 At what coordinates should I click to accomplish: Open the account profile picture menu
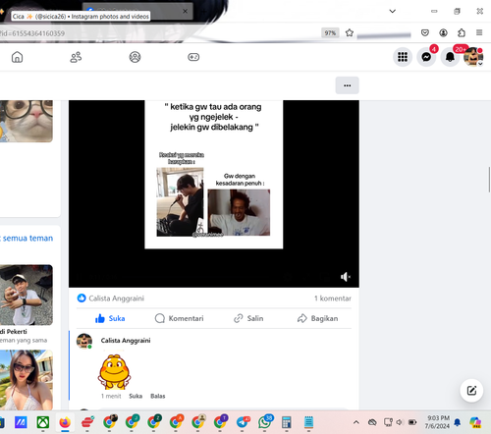tap(473, 57)
